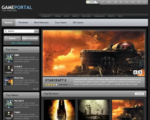Open the StarCraft marine review thumbnail
The image size is (150, 120).
(128, 110)
